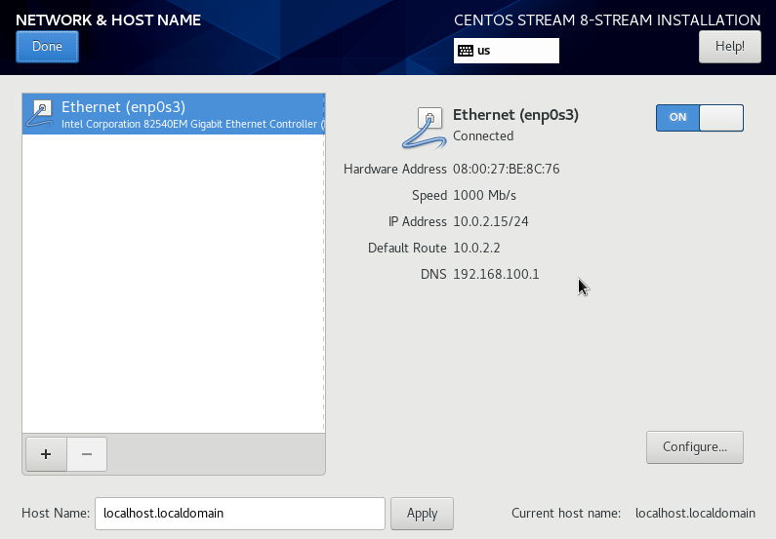The image size is (776, 539).
Task: Click the large Ethernet icon in details pane
Action: tap(425, 128)
